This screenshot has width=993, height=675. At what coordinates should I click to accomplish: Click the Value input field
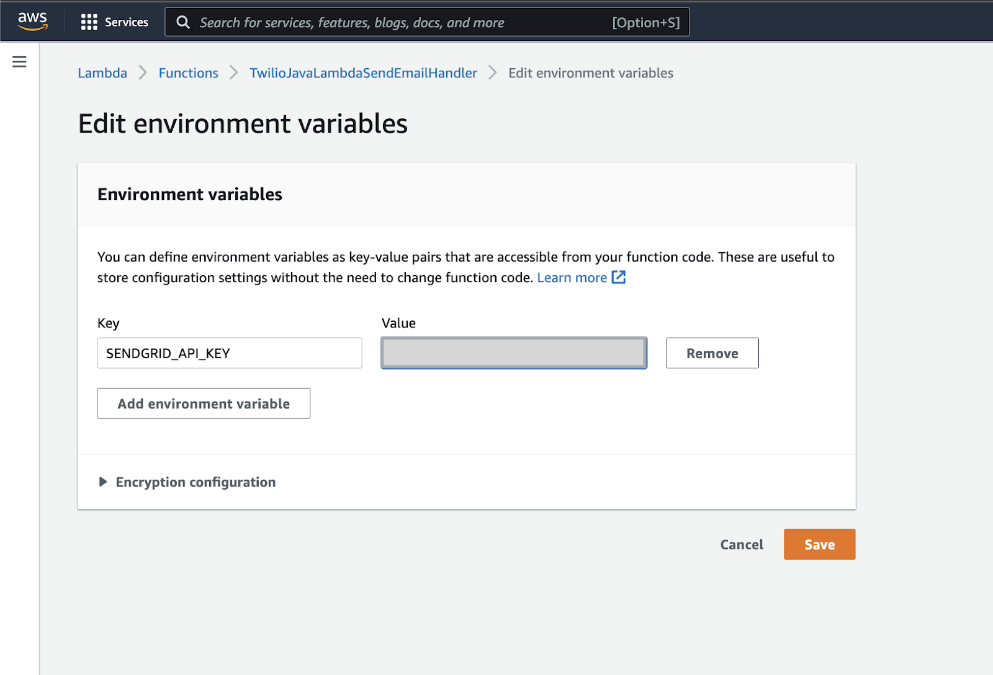pyautogui.click(x=514, y=353)
